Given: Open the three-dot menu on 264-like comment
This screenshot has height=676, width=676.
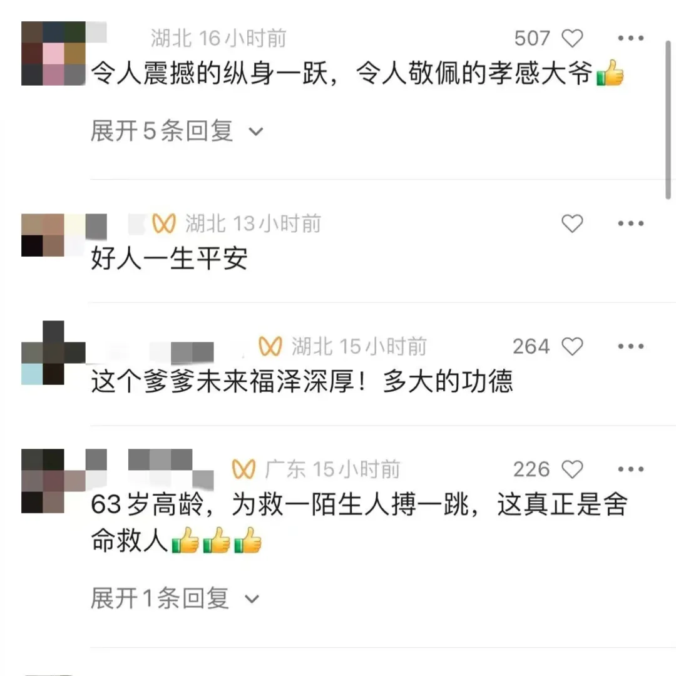Looking at the screenshot, I should [631, 346].
